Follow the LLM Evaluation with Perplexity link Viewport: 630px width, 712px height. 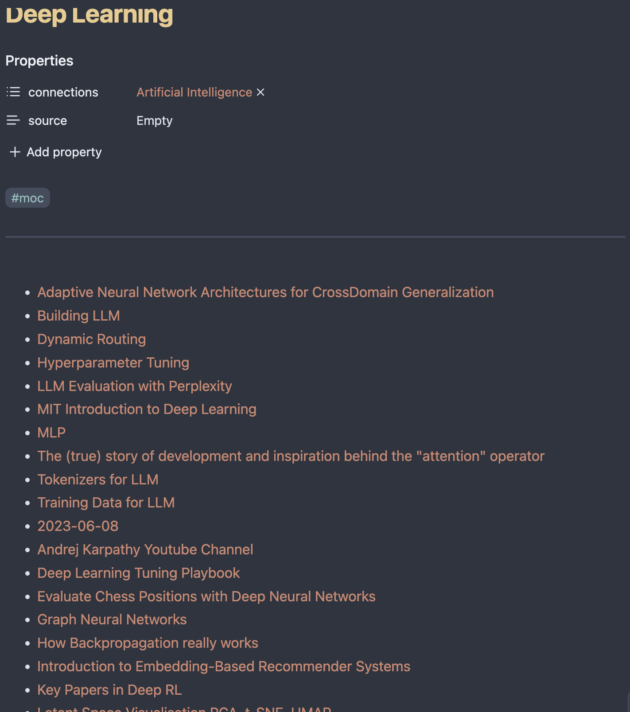coord(134,386)
